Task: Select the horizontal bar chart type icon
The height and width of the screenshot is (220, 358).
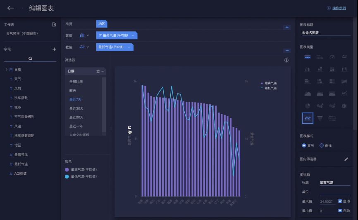Action: click(x=308, y=82)
